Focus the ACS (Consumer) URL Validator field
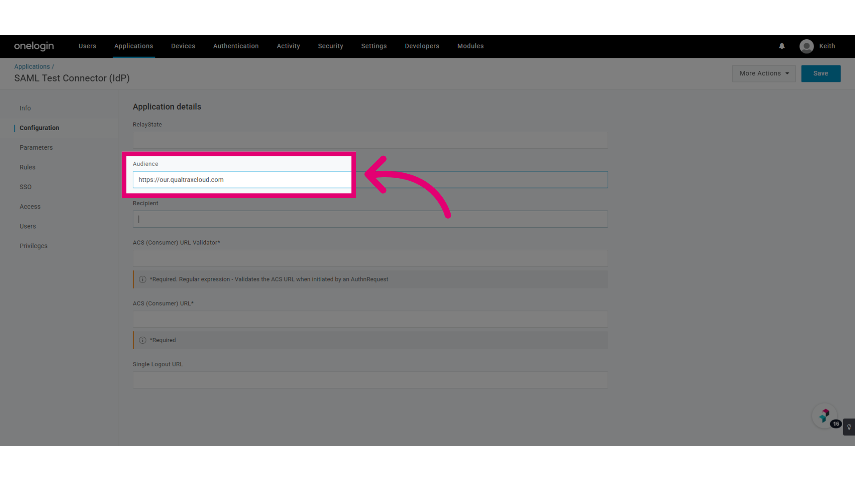855x481 pixels. point(370,258)
